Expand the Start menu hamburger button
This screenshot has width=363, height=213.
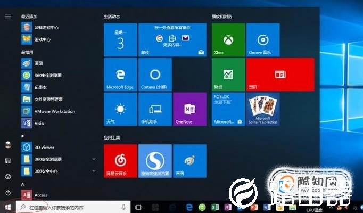pyautogui.click(x=8, y=17)
